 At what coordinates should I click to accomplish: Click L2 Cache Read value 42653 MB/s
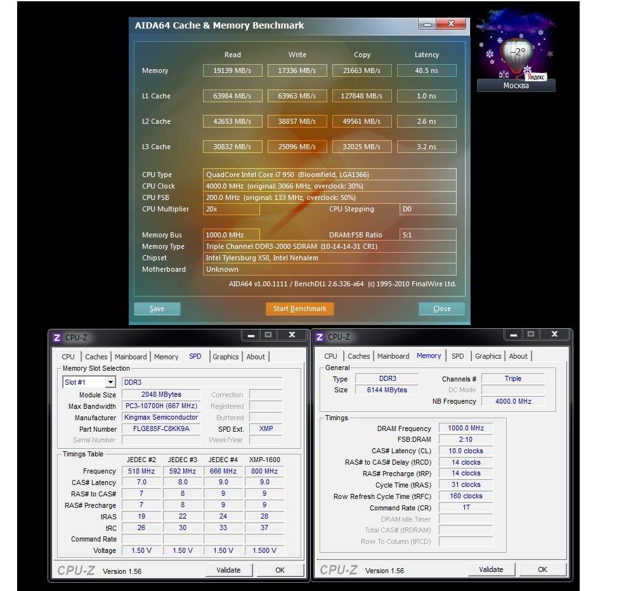pos(233,121)
